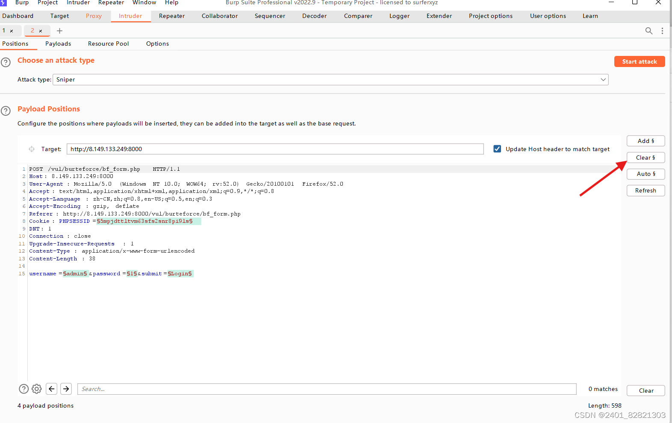
Task: Open the Project menu
Action: click(x=47, y=3)
